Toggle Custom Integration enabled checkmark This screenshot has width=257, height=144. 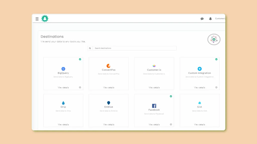(216, 59)
